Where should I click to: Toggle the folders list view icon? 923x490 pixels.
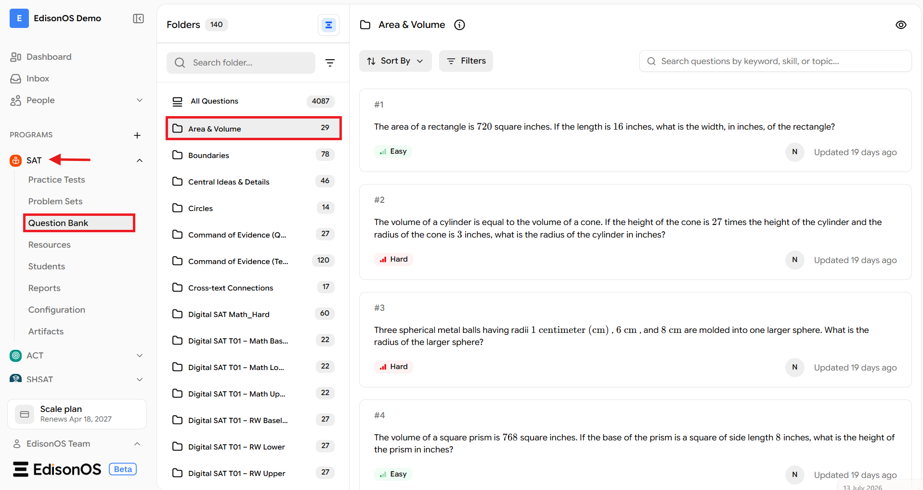coord(328,25)
